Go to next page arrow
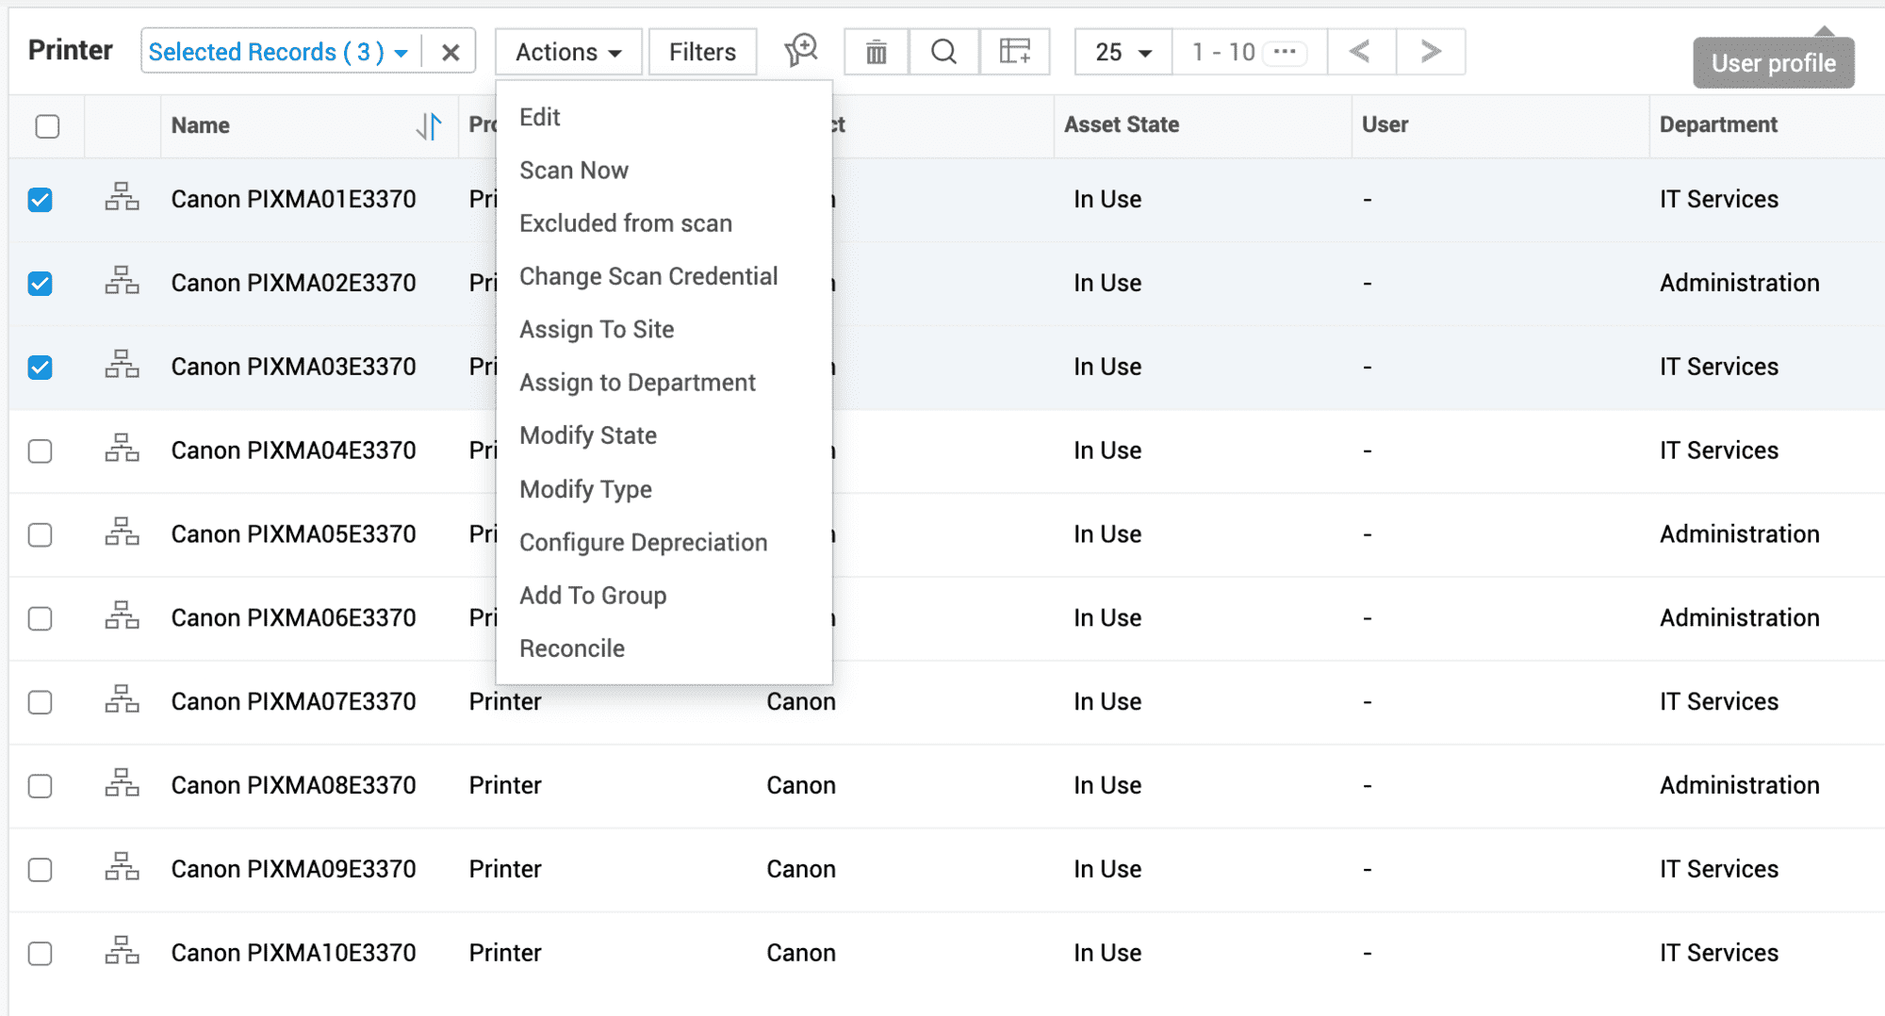This screenshot has width=1885, height=1016. pos(1430,52)
